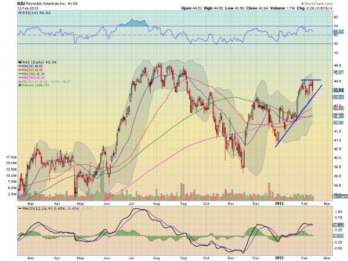Click the MACD axis label 0.75

click(x=339, y=217)
